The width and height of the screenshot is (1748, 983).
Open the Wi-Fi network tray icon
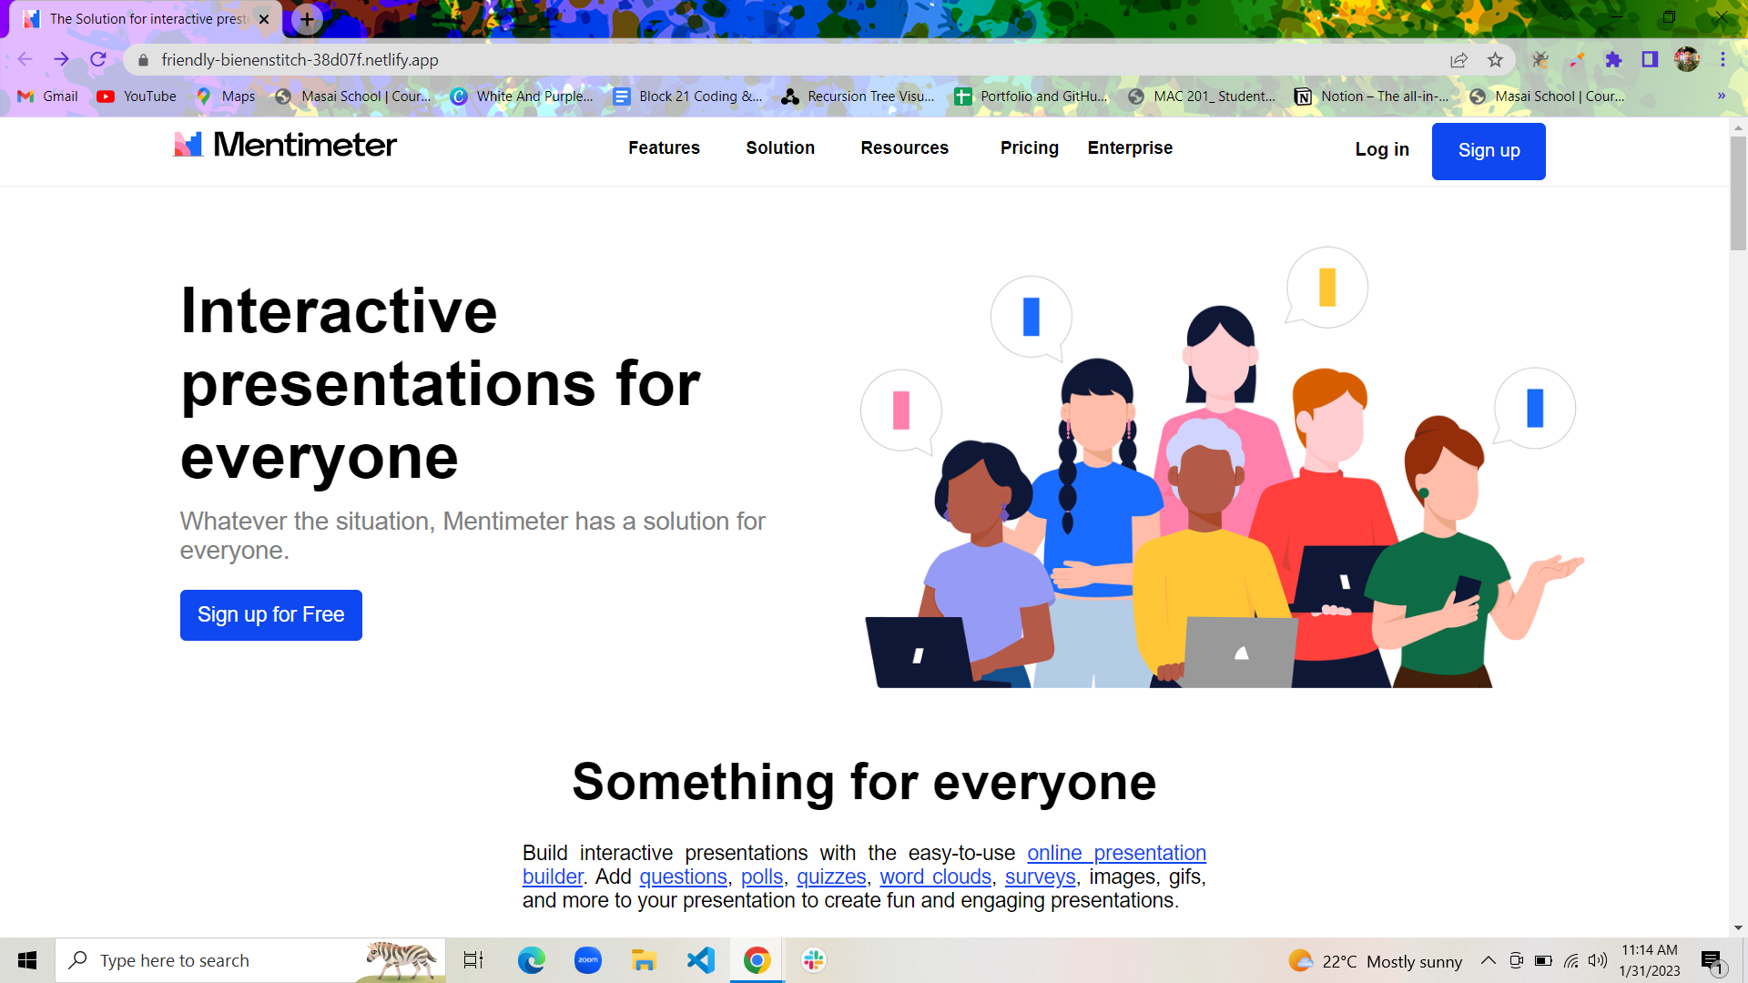click(x=1571, y=960)
